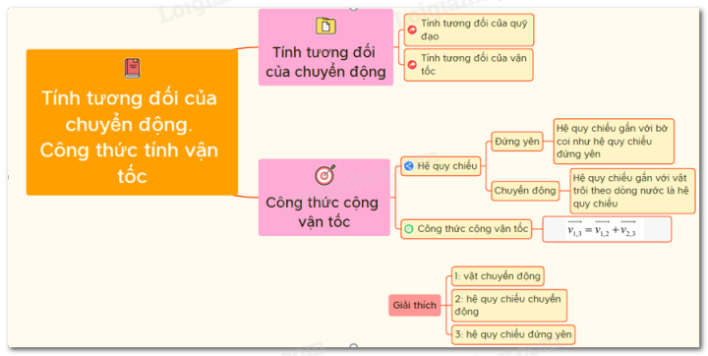Click the target bullseye icon
The height and width of the screenshot is (356, 708).
(325, 174)
